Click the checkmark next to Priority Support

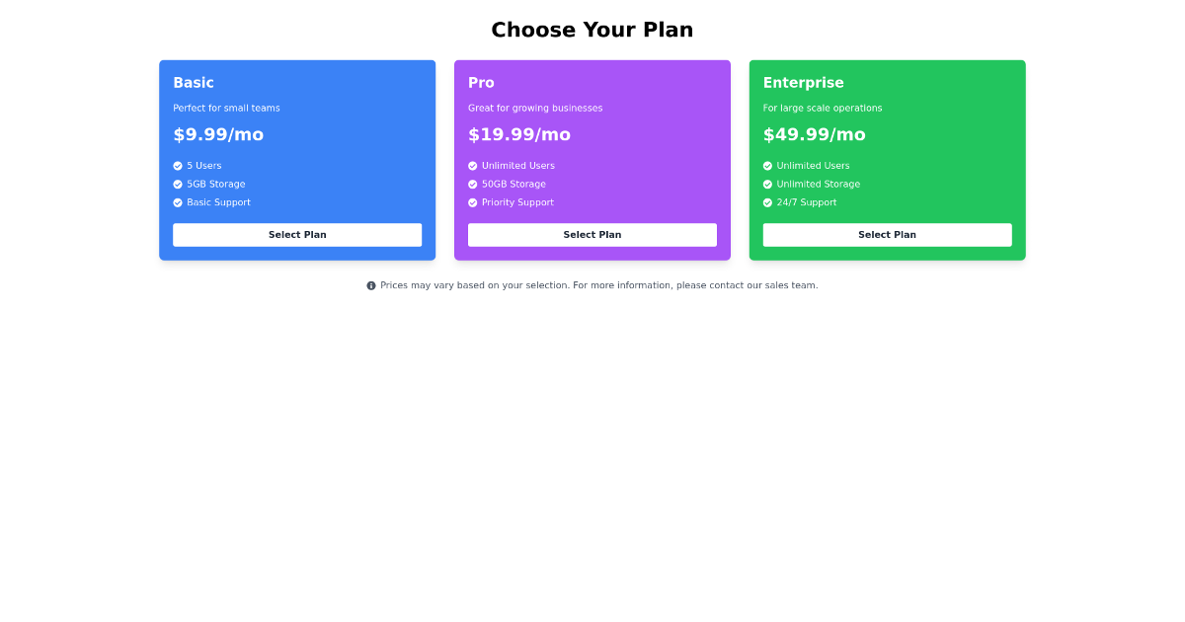click(x=473, y=202)
